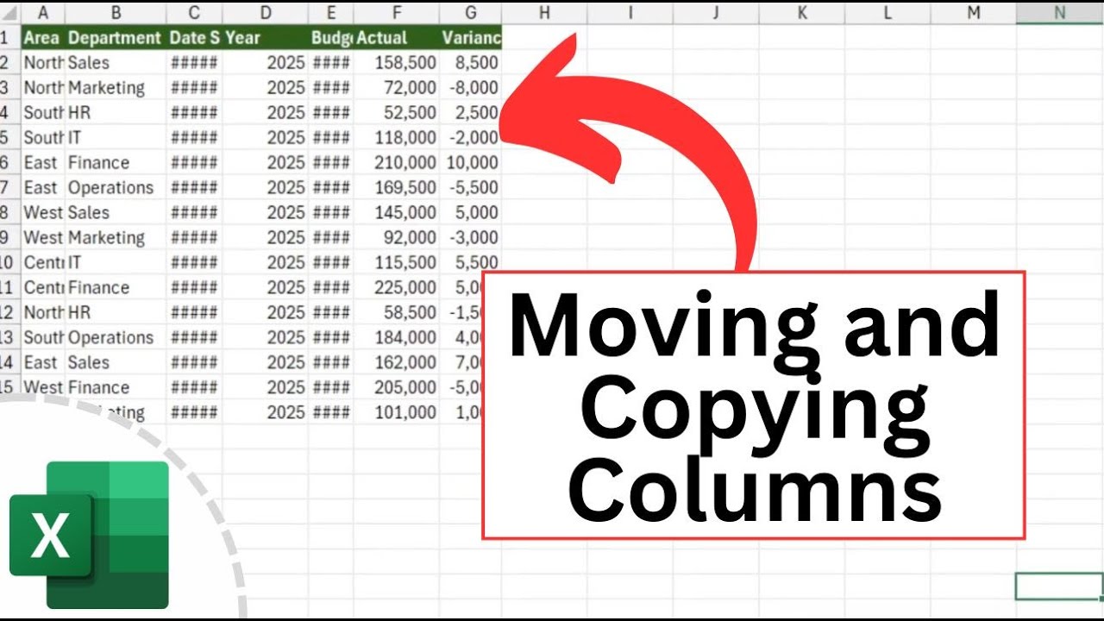
Task: Select column B header
Action: tap(116, 12)
